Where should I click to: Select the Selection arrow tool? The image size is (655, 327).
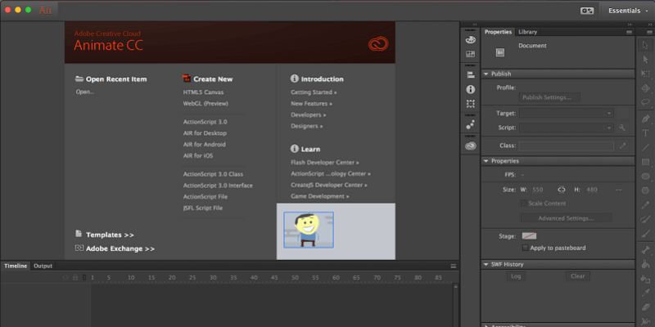[645, 45]
